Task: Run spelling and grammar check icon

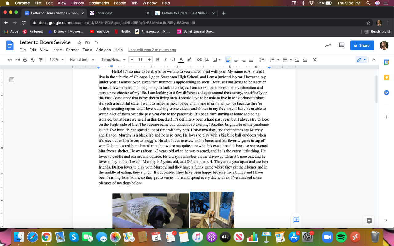Action: (x=33, y=60)
